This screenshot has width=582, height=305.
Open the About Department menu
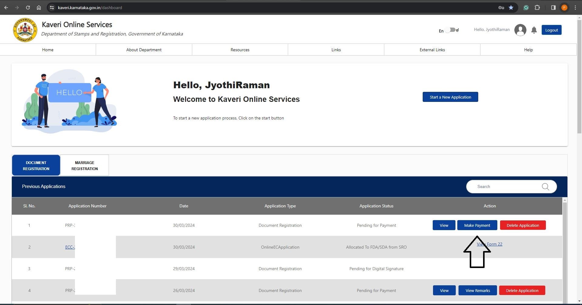(144, 50)
